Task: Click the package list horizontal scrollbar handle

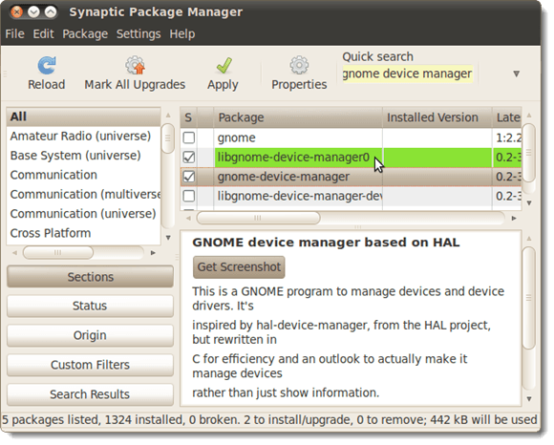Action: pyautogui.click(x=258, y=219)
